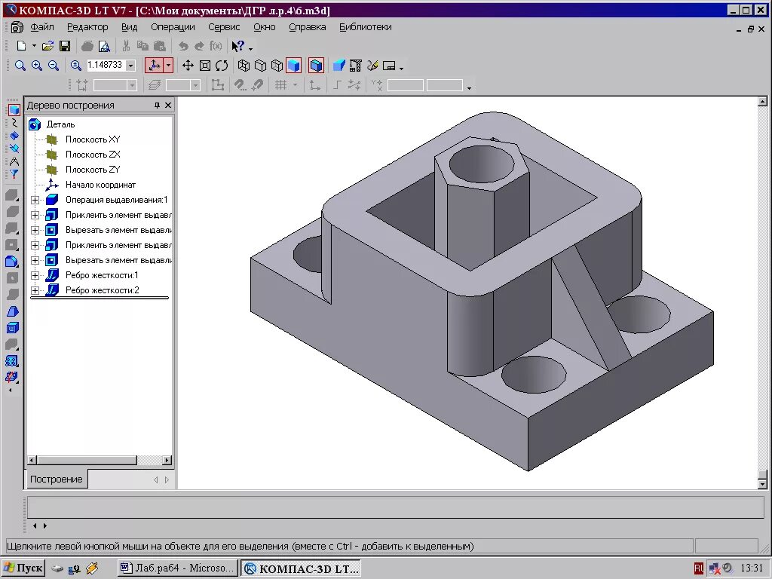
Task: Switch to the spatial curves panel icon
Action: (x=14, y=123)
